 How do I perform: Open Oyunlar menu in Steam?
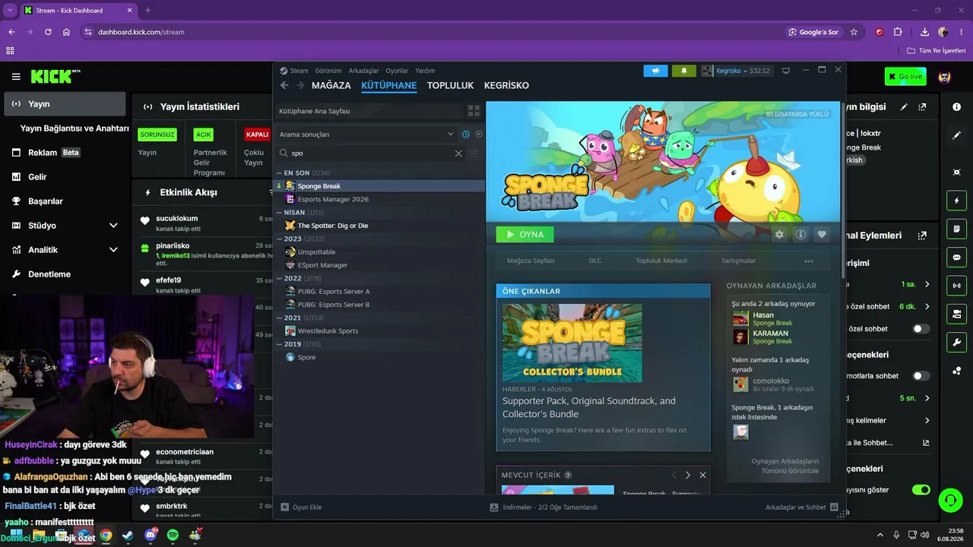[397, 71]
